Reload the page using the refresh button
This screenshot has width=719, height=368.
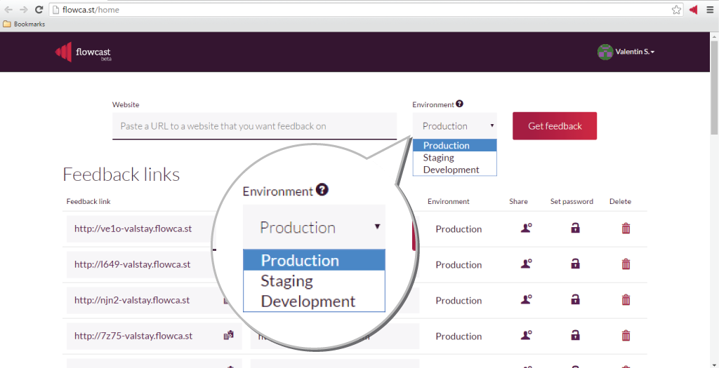[x=38, y=10]
